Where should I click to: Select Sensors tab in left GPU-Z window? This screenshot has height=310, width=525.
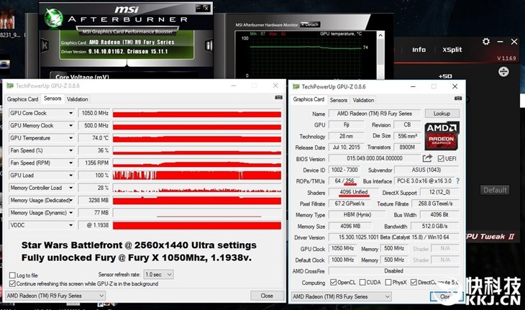pos(52,99)
